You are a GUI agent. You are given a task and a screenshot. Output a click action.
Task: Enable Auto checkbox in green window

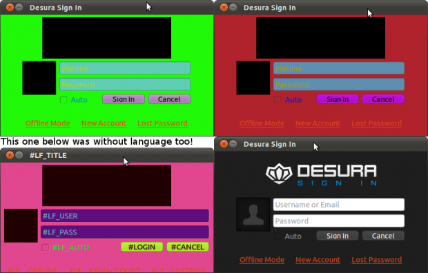click(x=64, y=100)
